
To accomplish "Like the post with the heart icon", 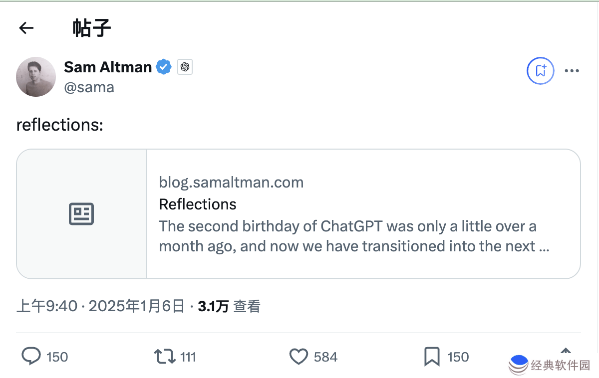I will 299,357.
